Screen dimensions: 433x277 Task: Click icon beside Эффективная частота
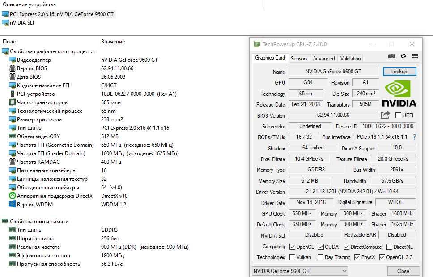point(12,255)
